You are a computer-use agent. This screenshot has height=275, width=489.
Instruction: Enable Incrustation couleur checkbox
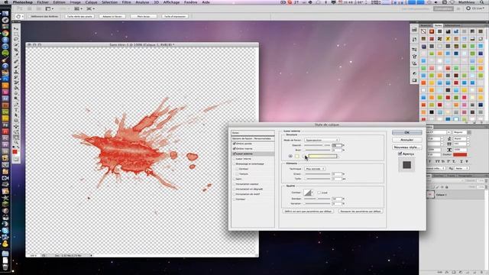pos(235,184)
